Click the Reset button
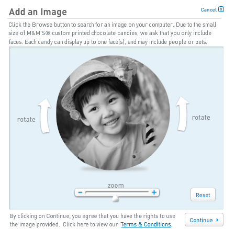 (x=203, y=194)
